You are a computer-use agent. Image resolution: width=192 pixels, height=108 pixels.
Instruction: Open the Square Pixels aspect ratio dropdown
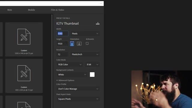(78, 99)
